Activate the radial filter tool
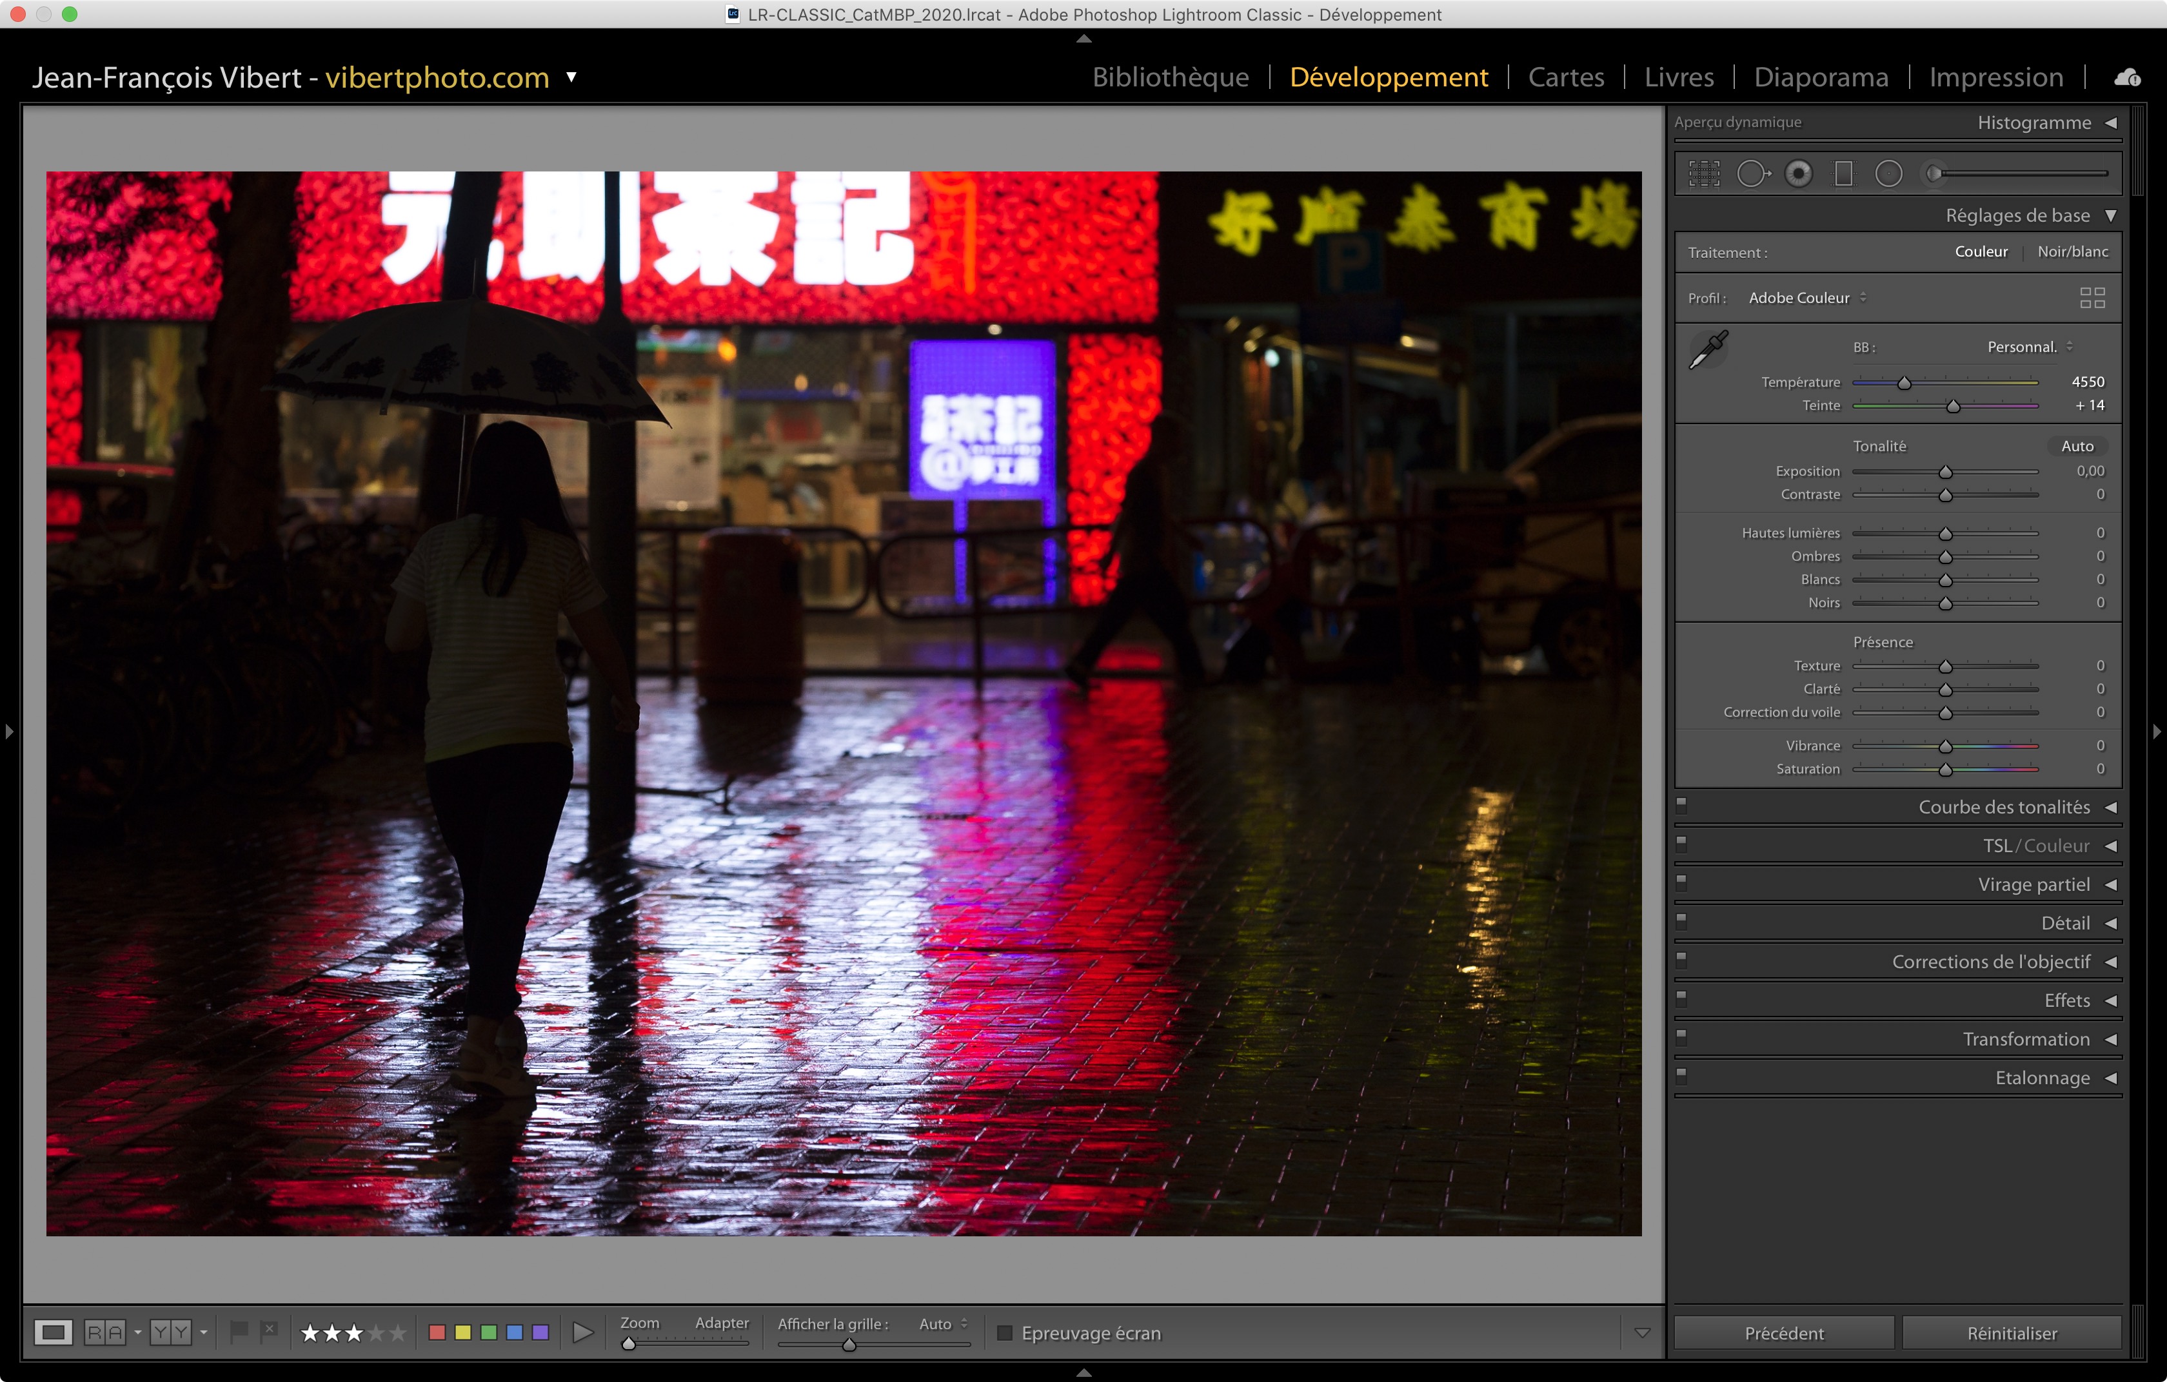The width and height of the screenshot is (2167, 1382). (1888, 173)
